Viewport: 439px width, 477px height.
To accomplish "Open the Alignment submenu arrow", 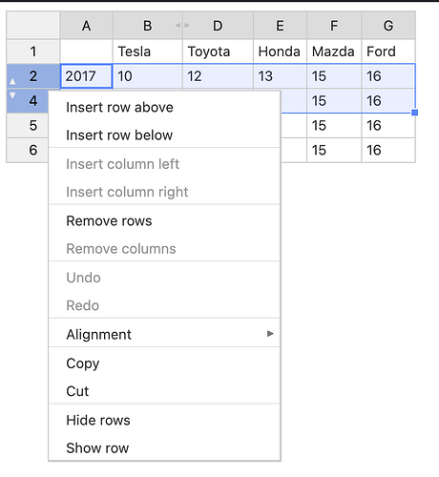I will [270, 333].
